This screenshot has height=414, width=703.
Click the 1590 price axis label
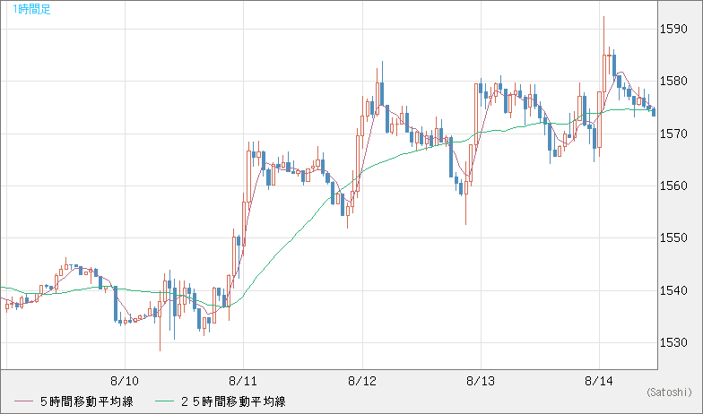point(673,29)
